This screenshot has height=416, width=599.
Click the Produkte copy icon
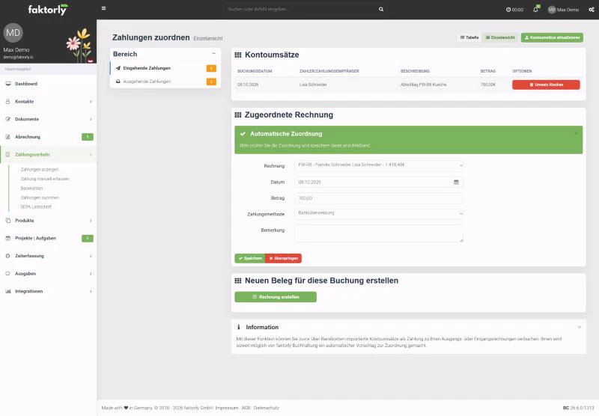click(x=8, y=221)
